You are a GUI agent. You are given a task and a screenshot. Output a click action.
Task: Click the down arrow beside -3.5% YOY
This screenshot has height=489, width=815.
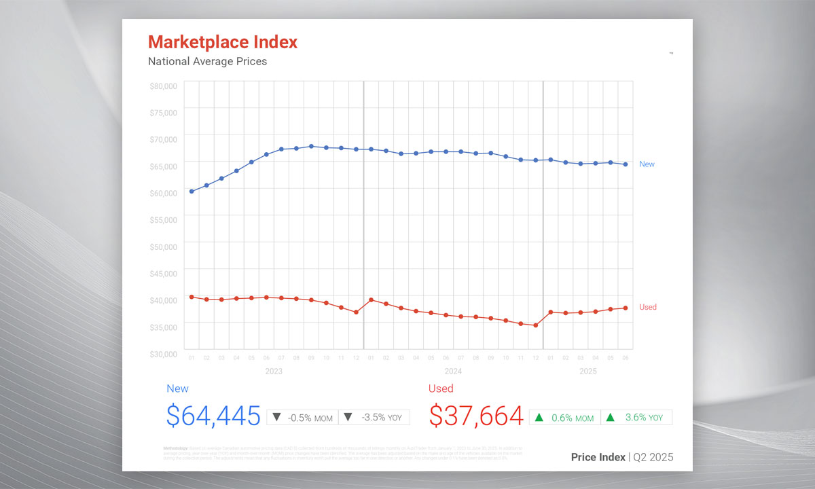[348, 417]
